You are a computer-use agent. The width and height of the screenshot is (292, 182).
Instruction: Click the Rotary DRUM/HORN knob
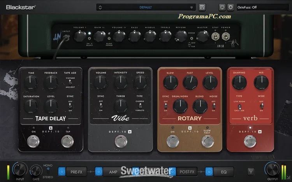[180, 106]
